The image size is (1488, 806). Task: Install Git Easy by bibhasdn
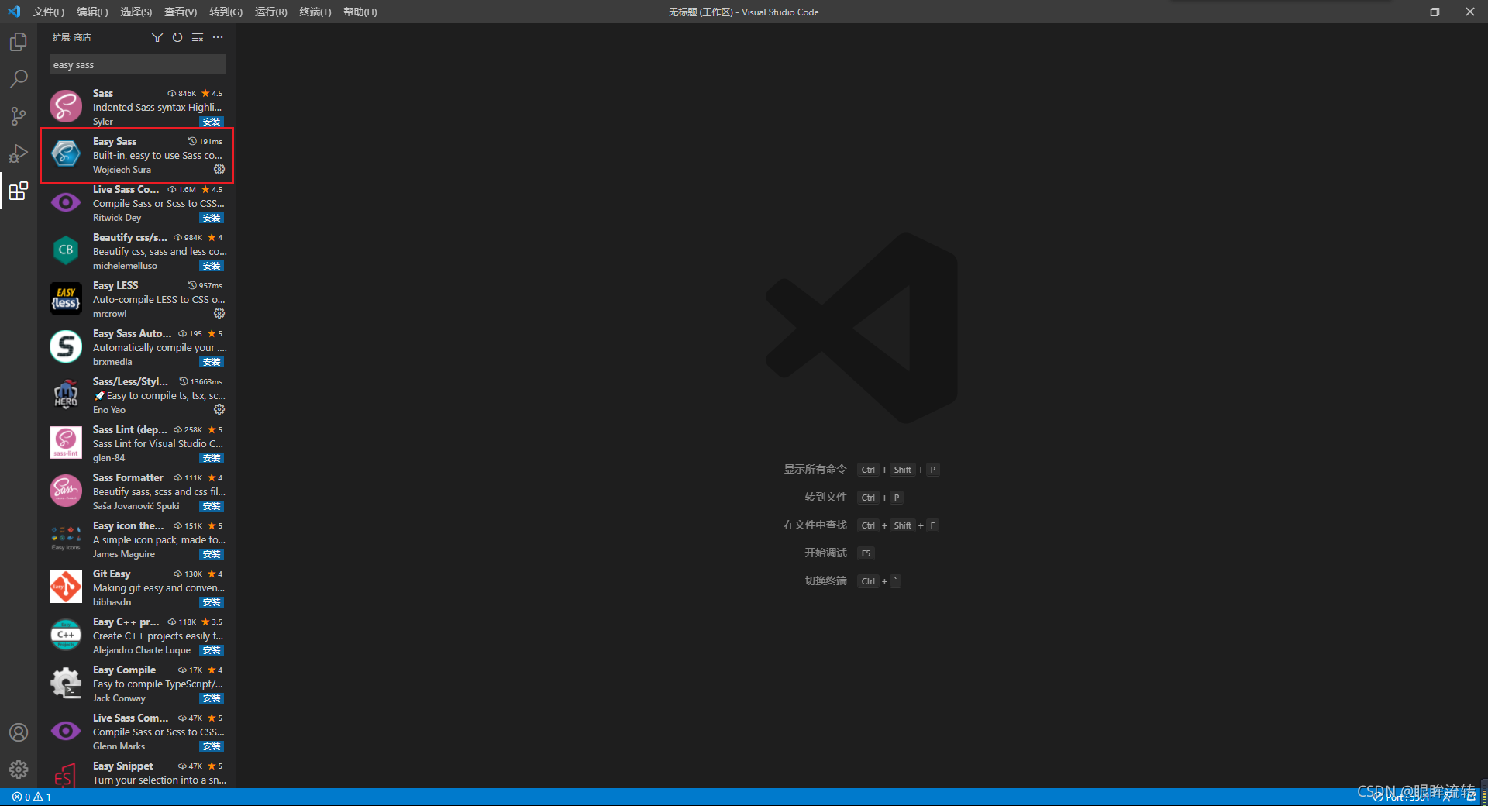pyautogui.click(x=212, y=602)
